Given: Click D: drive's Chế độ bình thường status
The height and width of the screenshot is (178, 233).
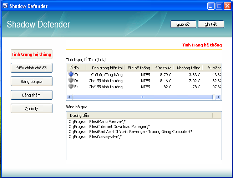Looking at the screenshot, I should tap(106, 81).
